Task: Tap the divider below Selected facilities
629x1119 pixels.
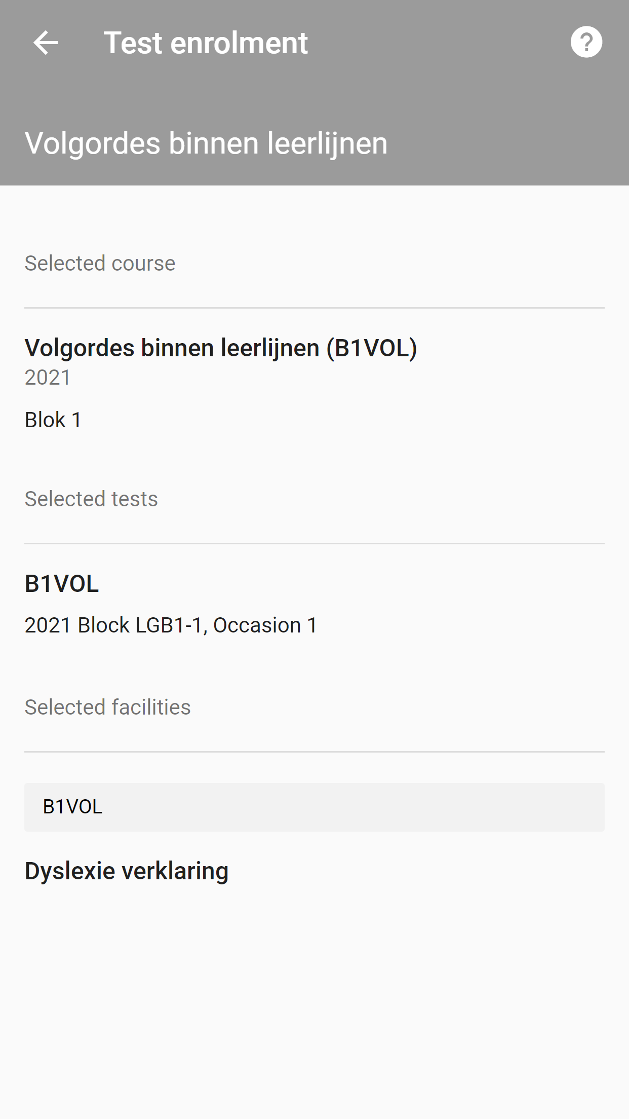Action: tap(314, 752)
